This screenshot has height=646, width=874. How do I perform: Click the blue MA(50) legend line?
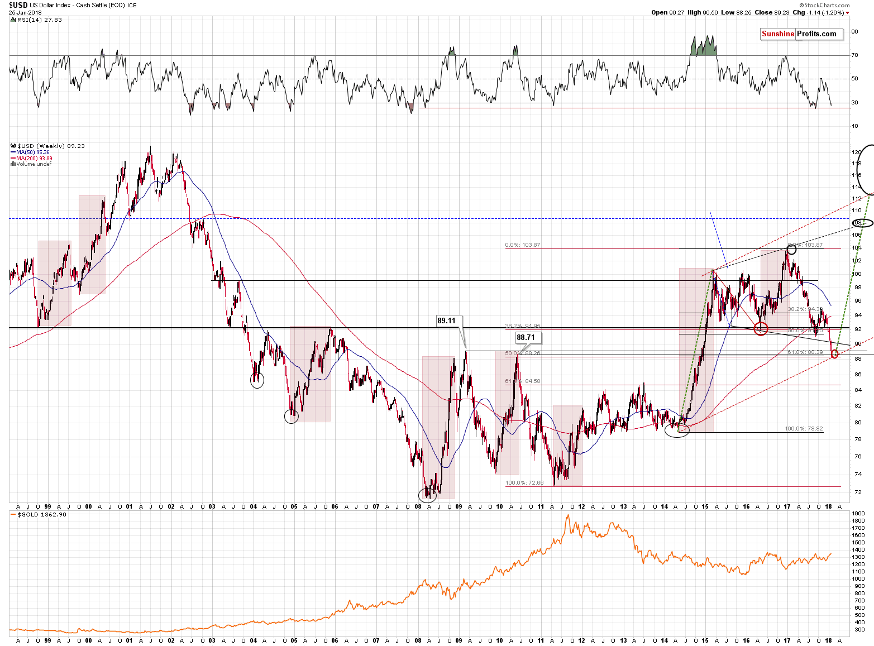[13, 152]
